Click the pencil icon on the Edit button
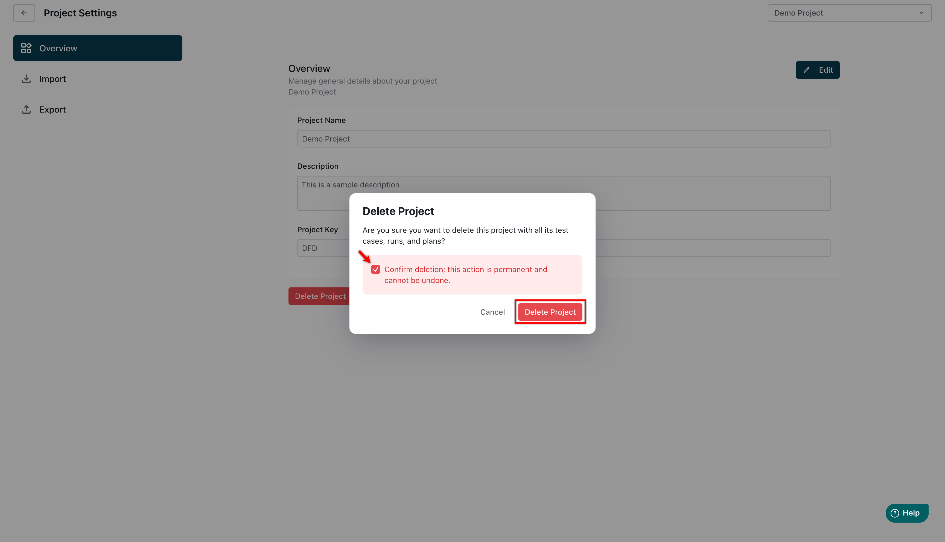The image size is (945, 542). (x=807, y=70)
